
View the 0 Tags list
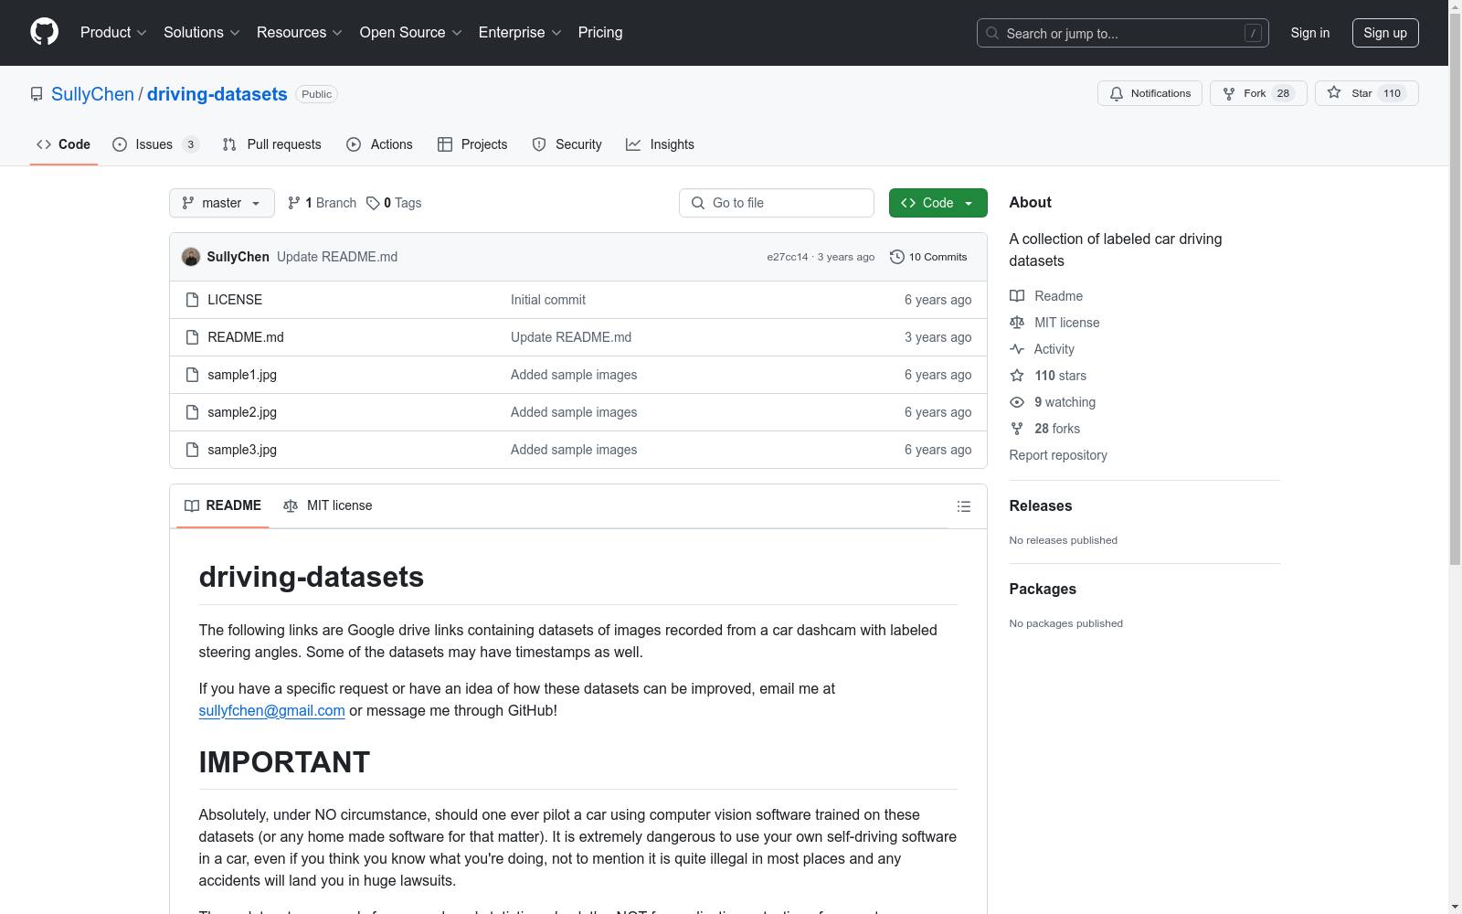point(394,203)
